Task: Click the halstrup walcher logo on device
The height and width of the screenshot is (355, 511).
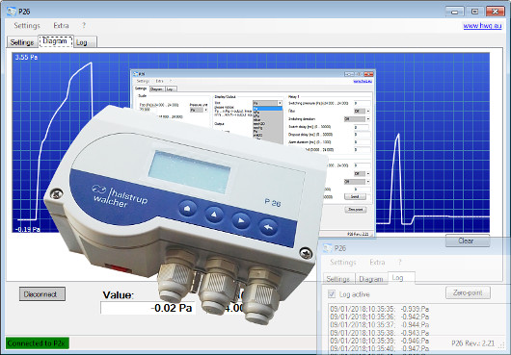Action: pos(120,195)
